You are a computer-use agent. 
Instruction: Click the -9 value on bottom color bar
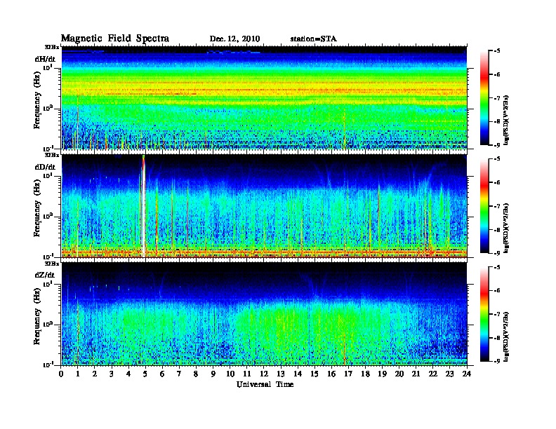point(497,361)
